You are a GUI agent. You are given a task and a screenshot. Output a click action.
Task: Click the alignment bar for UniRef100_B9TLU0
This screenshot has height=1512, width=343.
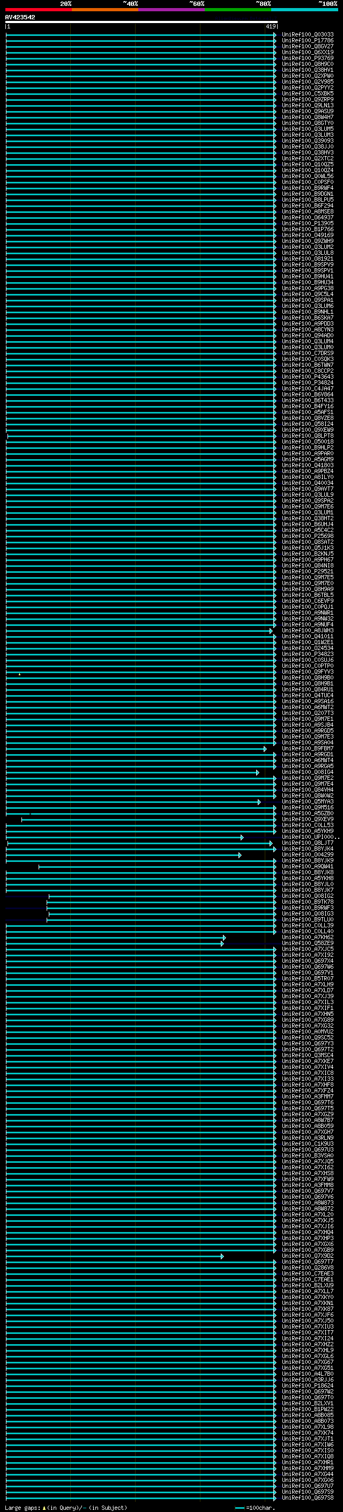(162, 919)
